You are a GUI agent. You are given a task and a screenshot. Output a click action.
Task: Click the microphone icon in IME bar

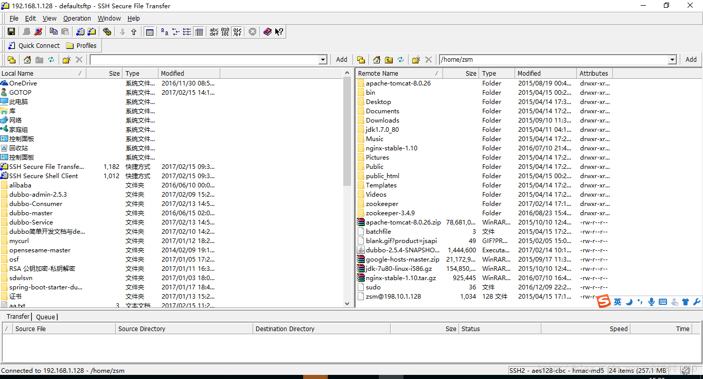click(x=652, y=302)
